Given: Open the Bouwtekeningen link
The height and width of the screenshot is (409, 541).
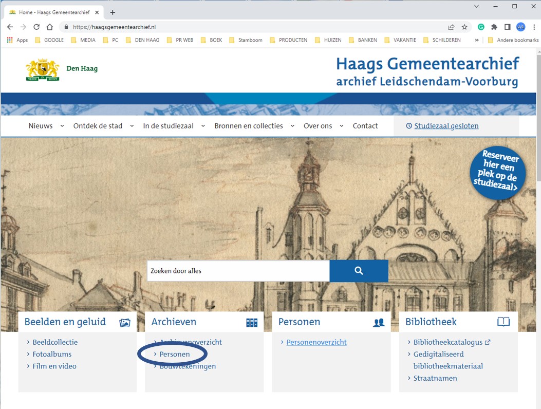Looking at the screenshot, I should (x=188, y=366).
